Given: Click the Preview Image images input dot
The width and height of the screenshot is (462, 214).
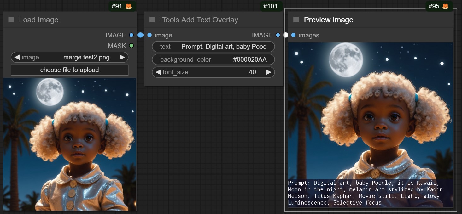Looking at the screenshot, I should click(293, 35).
